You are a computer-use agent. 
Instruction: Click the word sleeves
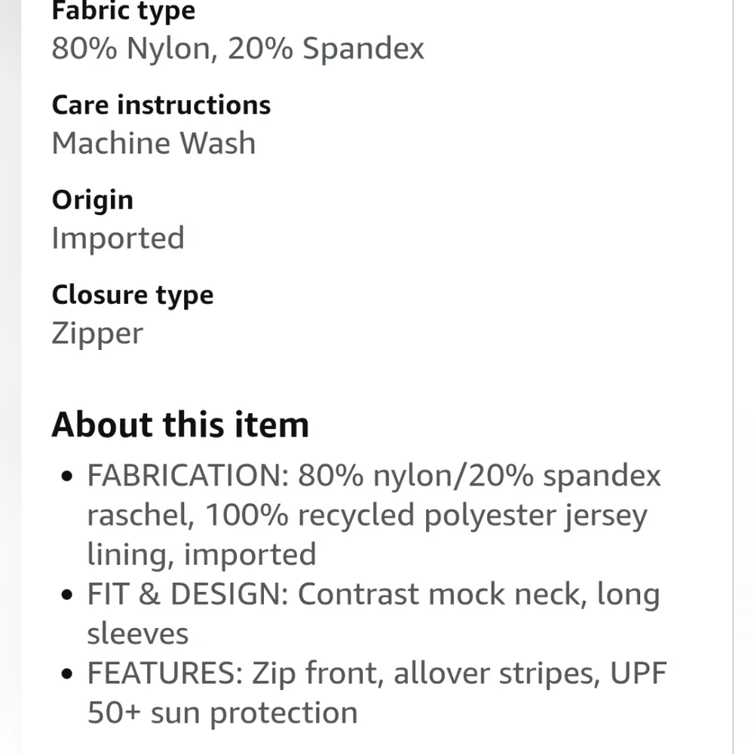(138, 633)
